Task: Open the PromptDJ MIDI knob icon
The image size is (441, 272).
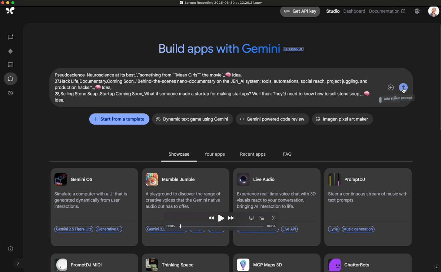Action: [x=61, y=265]
